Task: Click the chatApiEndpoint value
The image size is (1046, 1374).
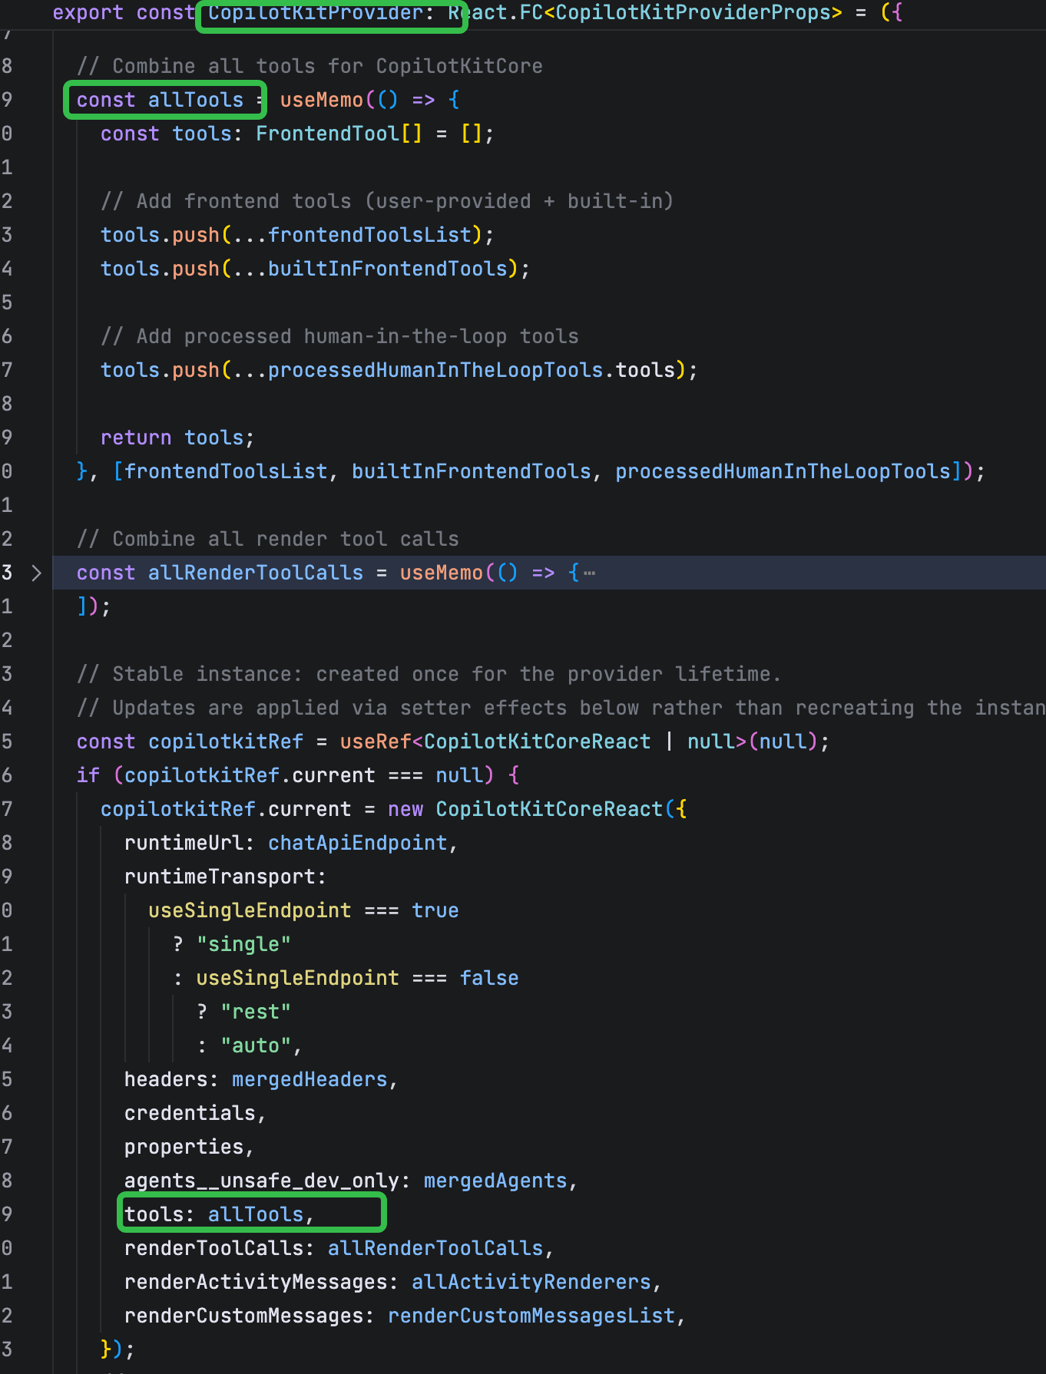Action: (357, 843)
